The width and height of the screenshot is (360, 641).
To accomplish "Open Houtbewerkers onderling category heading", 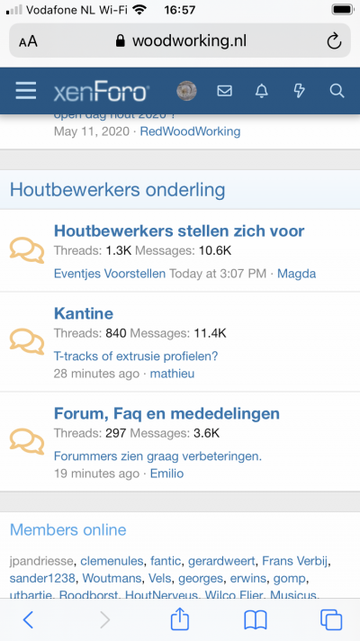I will pos(117,190).
